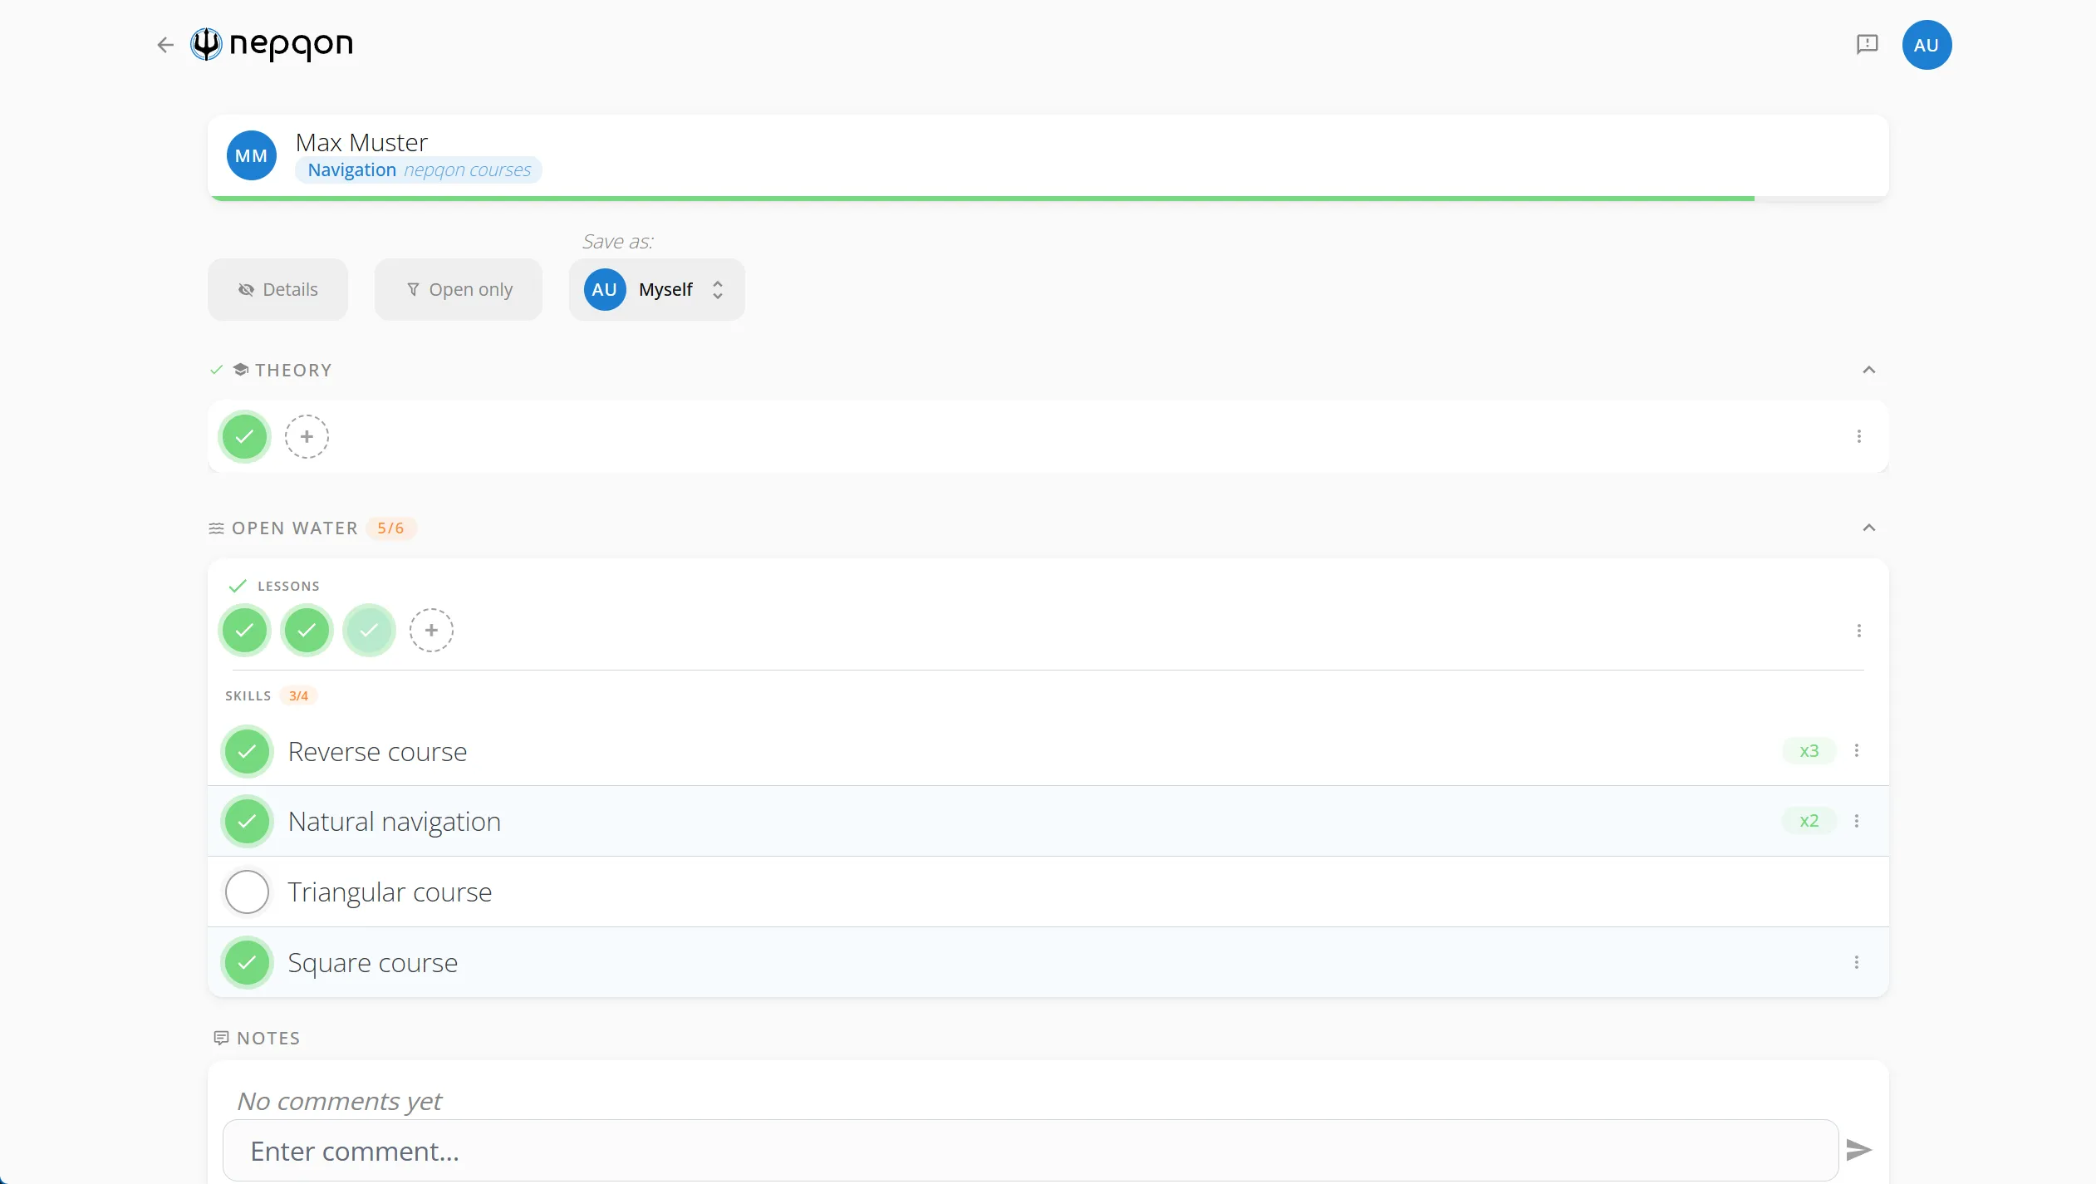
Task: Click the Skills 3/4 badge
Action: [298, 696]
